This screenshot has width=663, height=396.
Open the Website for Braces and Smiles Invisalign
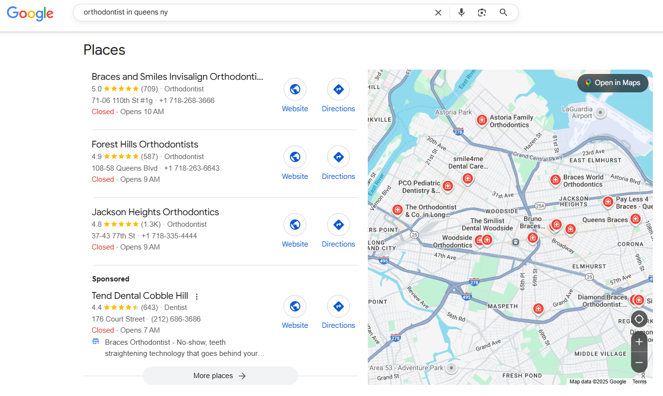tap(295, 89)
